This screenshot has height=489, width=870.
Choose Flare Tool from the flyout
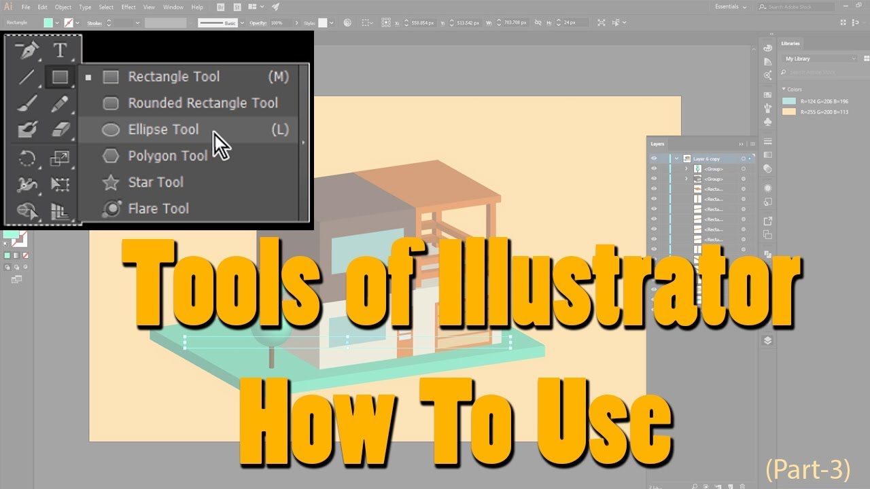tap(188, 209)
